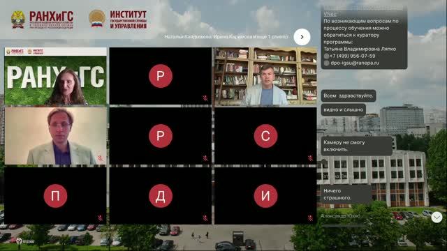Click muted microphone icon on 'С' tile

click(310, 158)
